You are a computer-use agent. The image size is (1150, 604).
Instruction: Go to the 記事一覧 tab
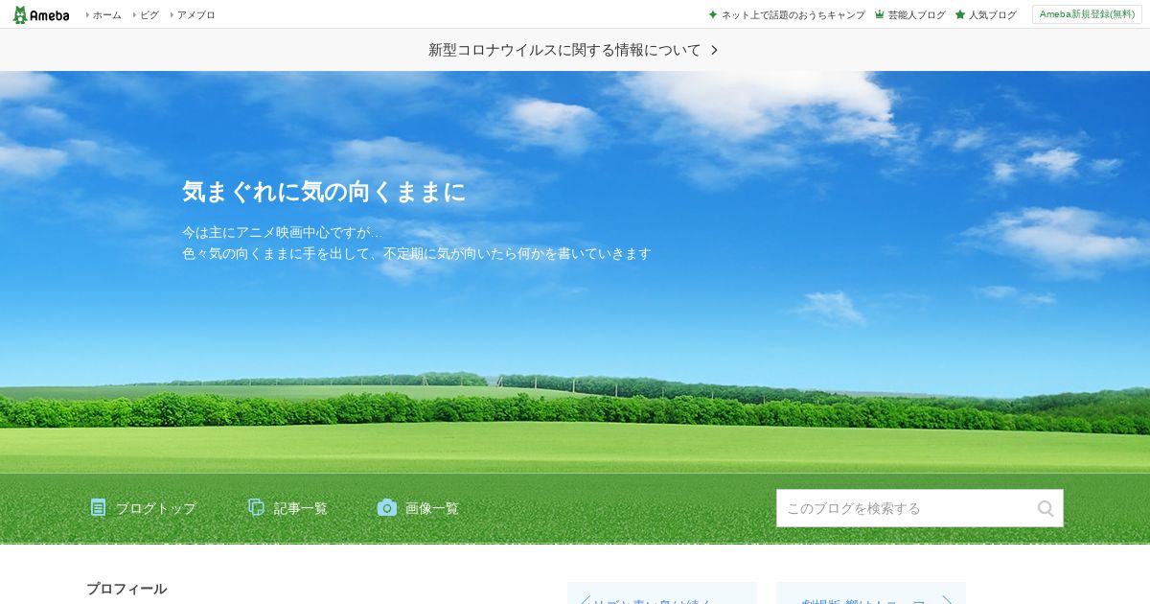click(288, 508)
